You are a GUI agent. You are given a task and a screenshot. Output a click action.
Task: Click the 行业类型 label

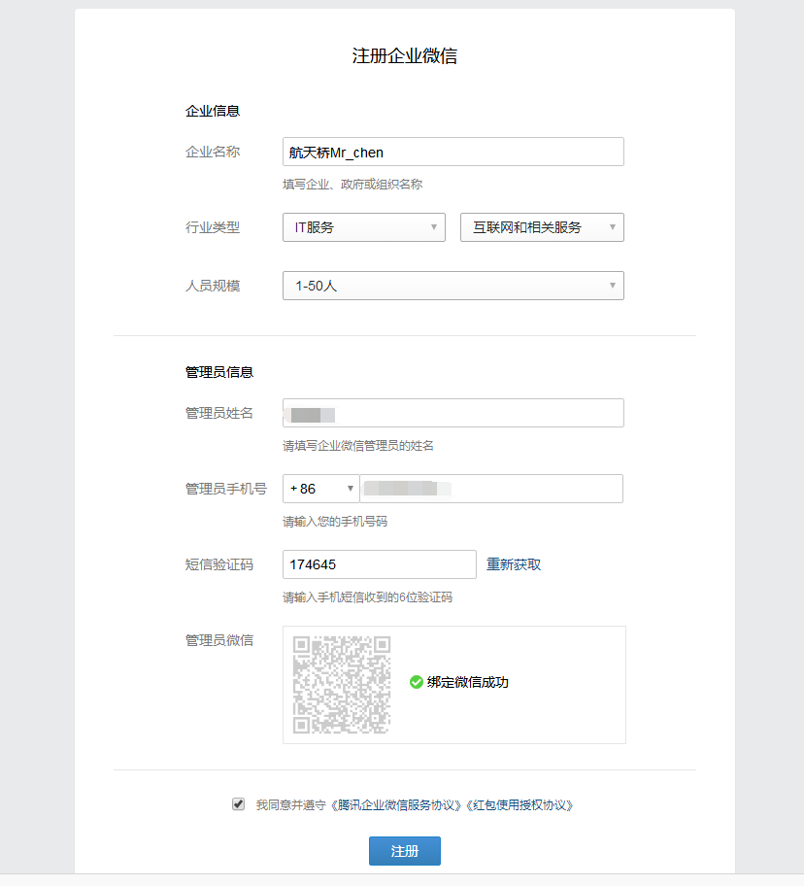click(x=213, y=227)
